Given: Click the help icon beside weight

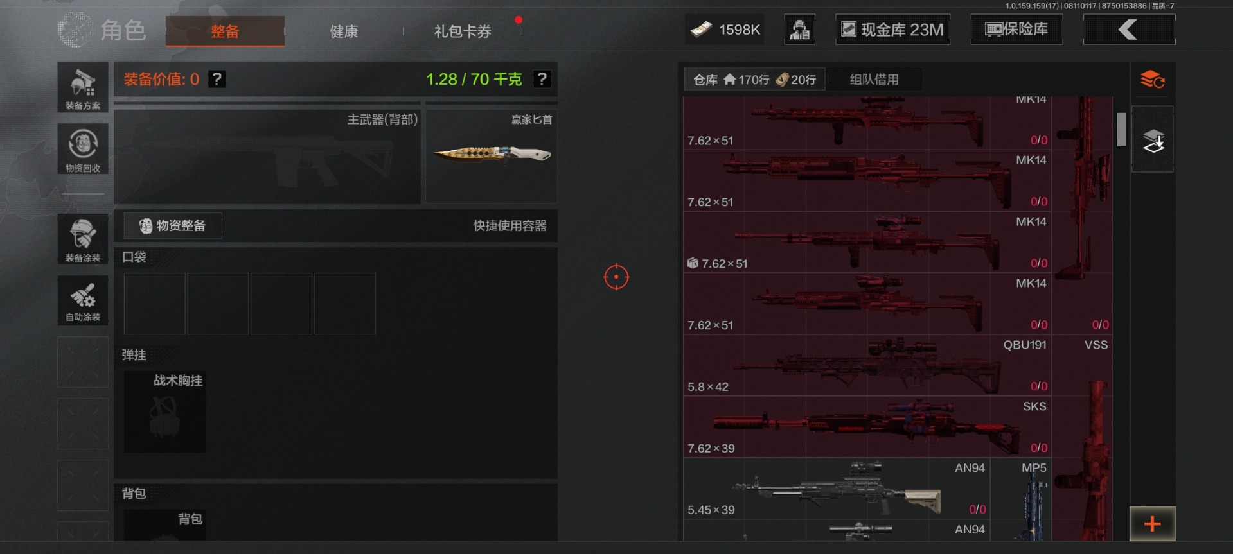Looking at the screenshot, I should pos(542,79).
